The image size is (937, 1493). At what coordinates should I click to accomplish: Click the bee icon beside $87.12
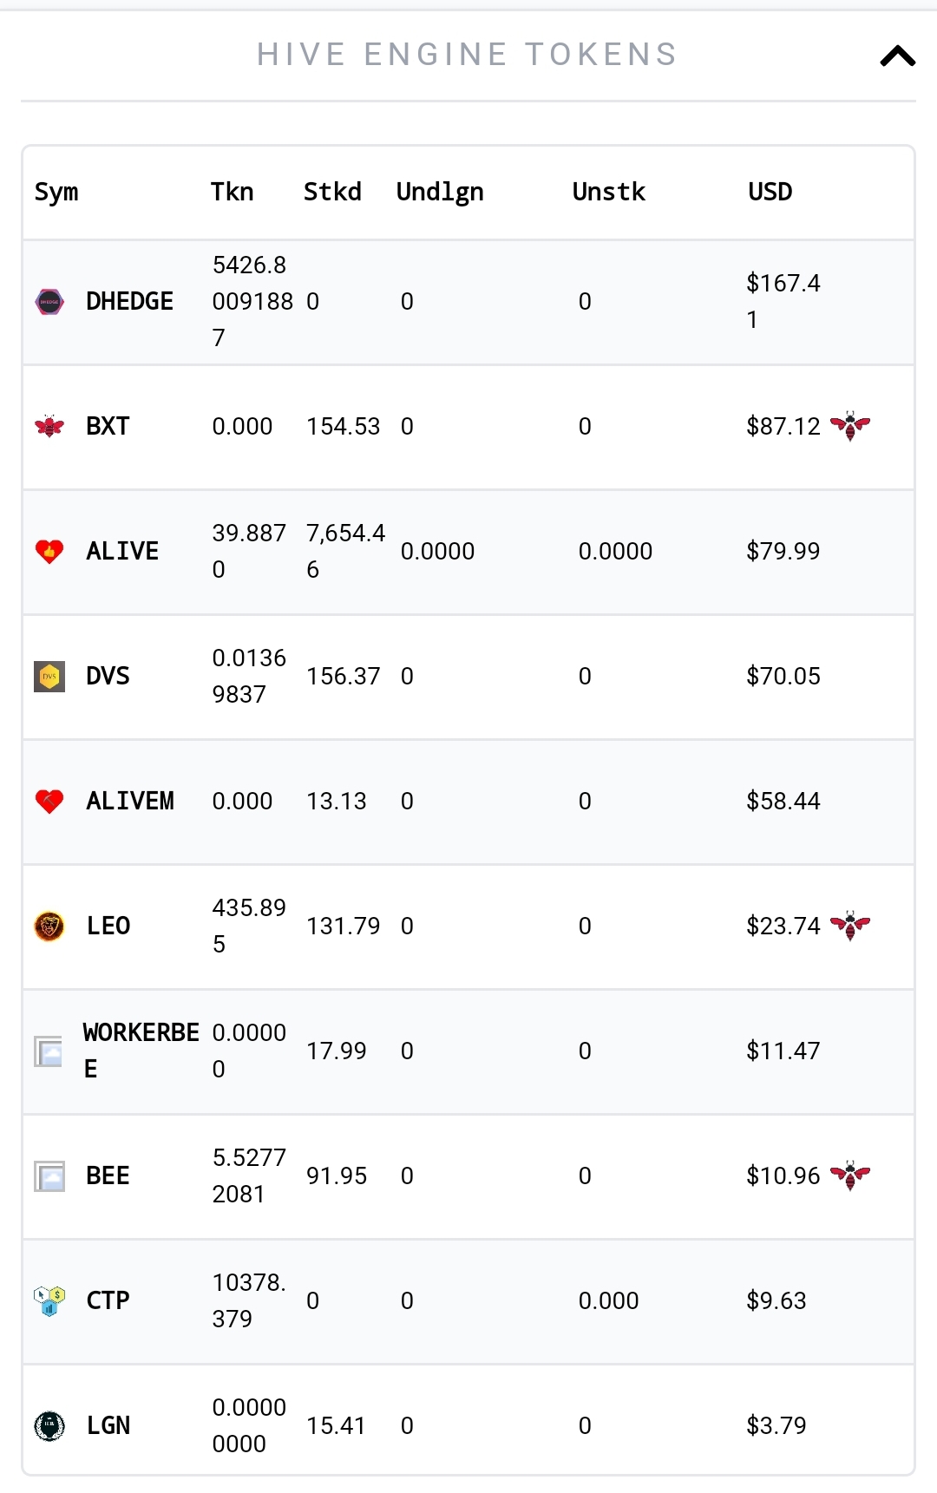[x=850, y=426]
